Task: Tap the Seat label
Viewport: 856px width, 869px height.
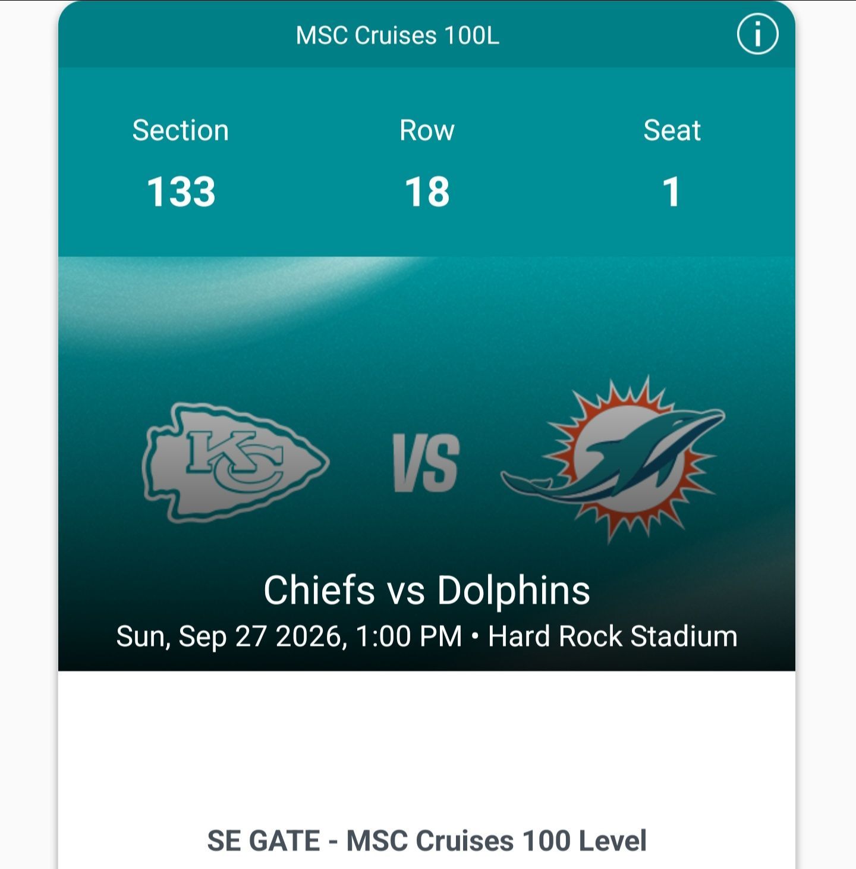Action: pos(672,130)
